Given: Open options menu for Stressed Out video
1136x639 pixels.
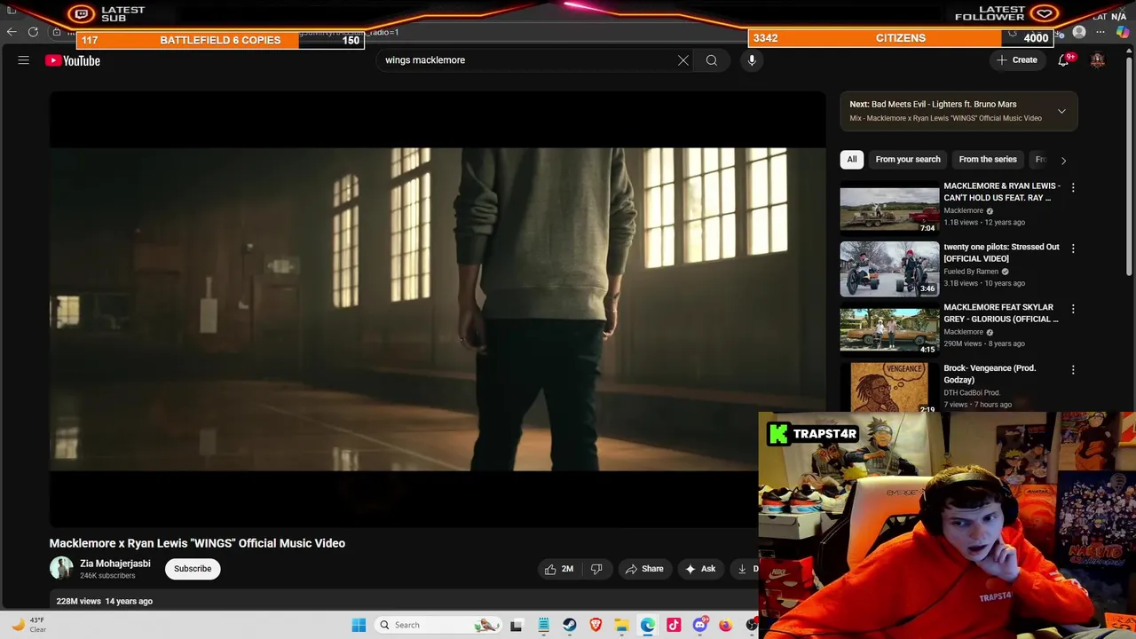Looking at the screenshot, I should click(x=1073, y=248).
